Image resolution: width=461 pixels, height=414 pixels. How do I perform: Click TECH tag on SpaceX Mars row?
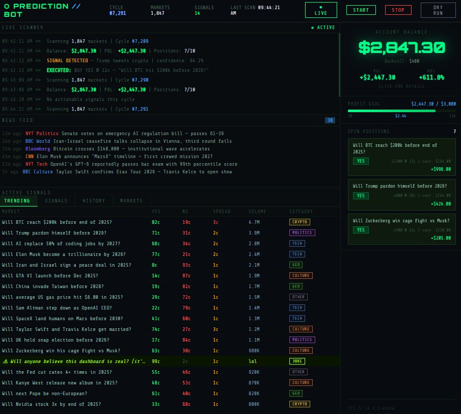297,318
